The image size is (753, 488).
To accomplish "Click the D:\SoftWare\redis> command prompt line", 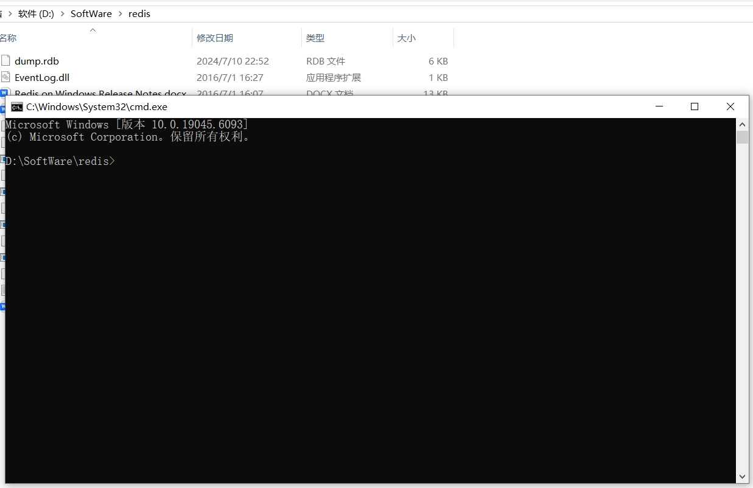I will (60, 161).
